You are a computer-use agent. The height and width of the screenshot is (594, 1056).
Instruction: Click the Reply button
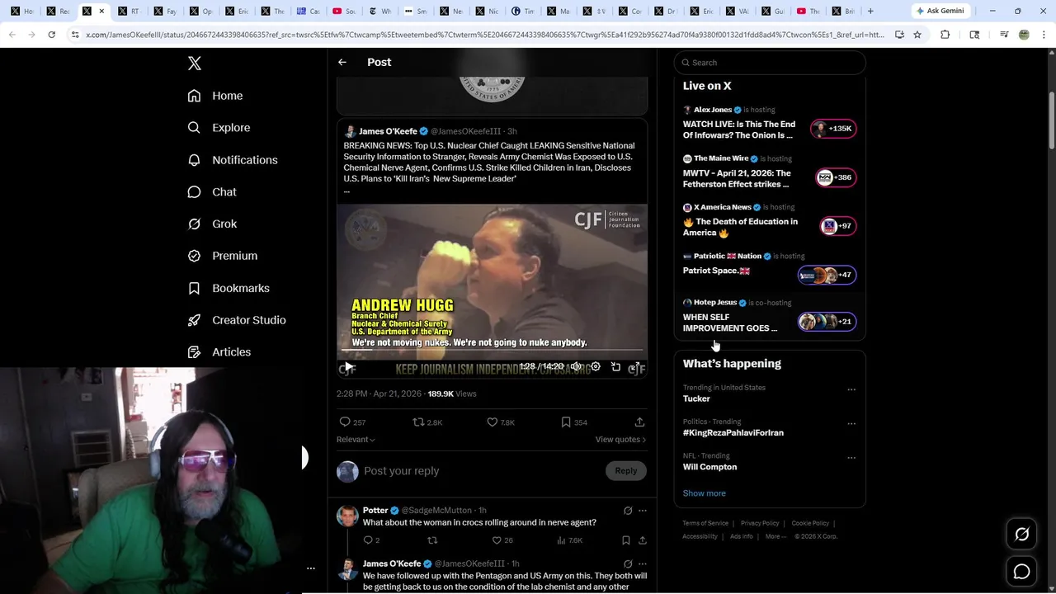(x=626, y=471)
